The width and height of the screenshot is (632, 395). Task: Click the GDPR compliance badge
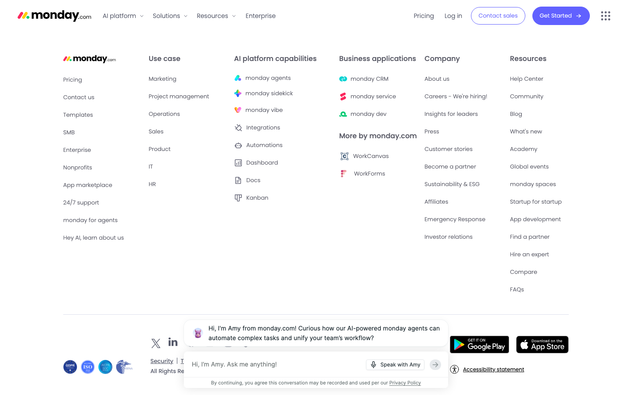(70, 367)
